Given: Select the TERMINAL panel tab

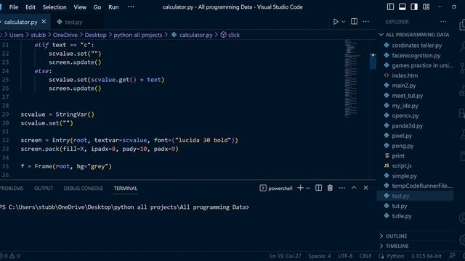Looking at the screenshot, I should [x=126, y=188].
